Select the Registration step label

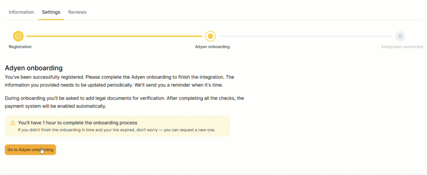tap(20, 47)
